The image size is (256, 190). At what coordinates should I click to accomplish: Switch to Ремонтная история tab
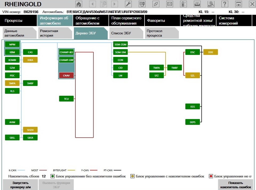pyautogui.click(x=55, y=33)
